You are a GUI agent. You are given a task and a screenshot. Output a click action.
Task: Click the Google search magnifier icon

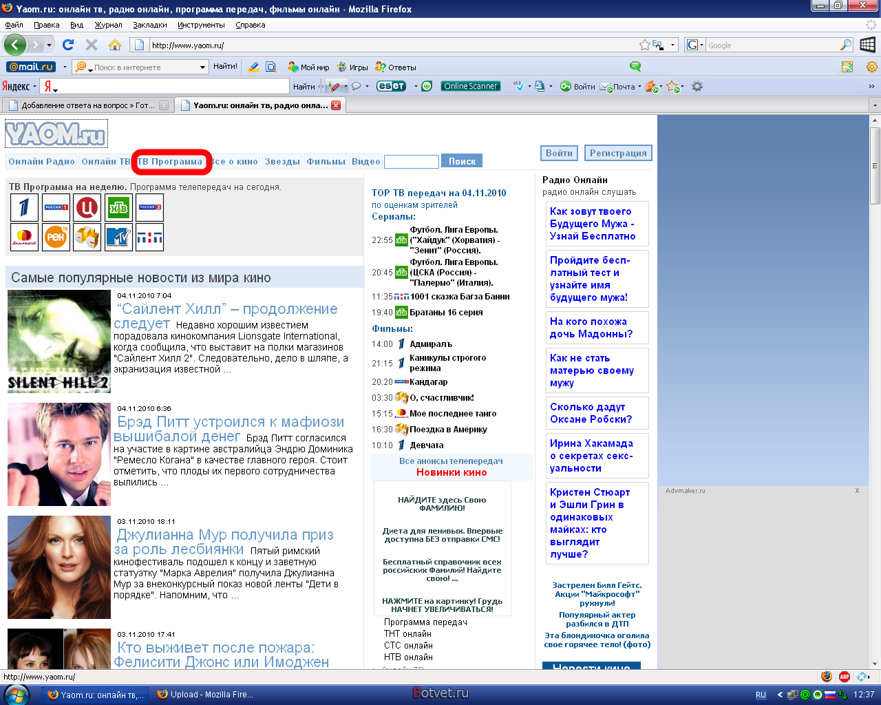(x=846, y=45)
